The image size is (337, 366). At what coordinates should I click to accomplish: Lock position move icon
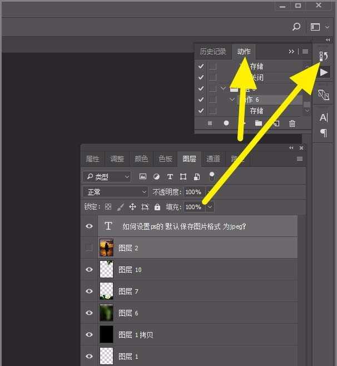(x=132, y=207)
